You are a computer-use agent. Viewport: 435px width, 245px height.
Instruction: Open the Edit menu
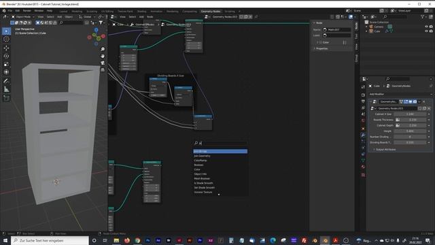pyautogui.click(x=18, y=11)
